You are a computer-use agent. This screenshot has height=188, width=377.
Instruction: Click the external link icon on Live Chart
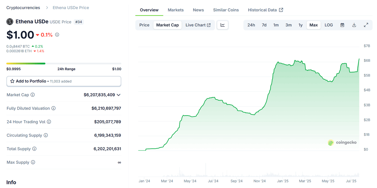coord(209,25)
